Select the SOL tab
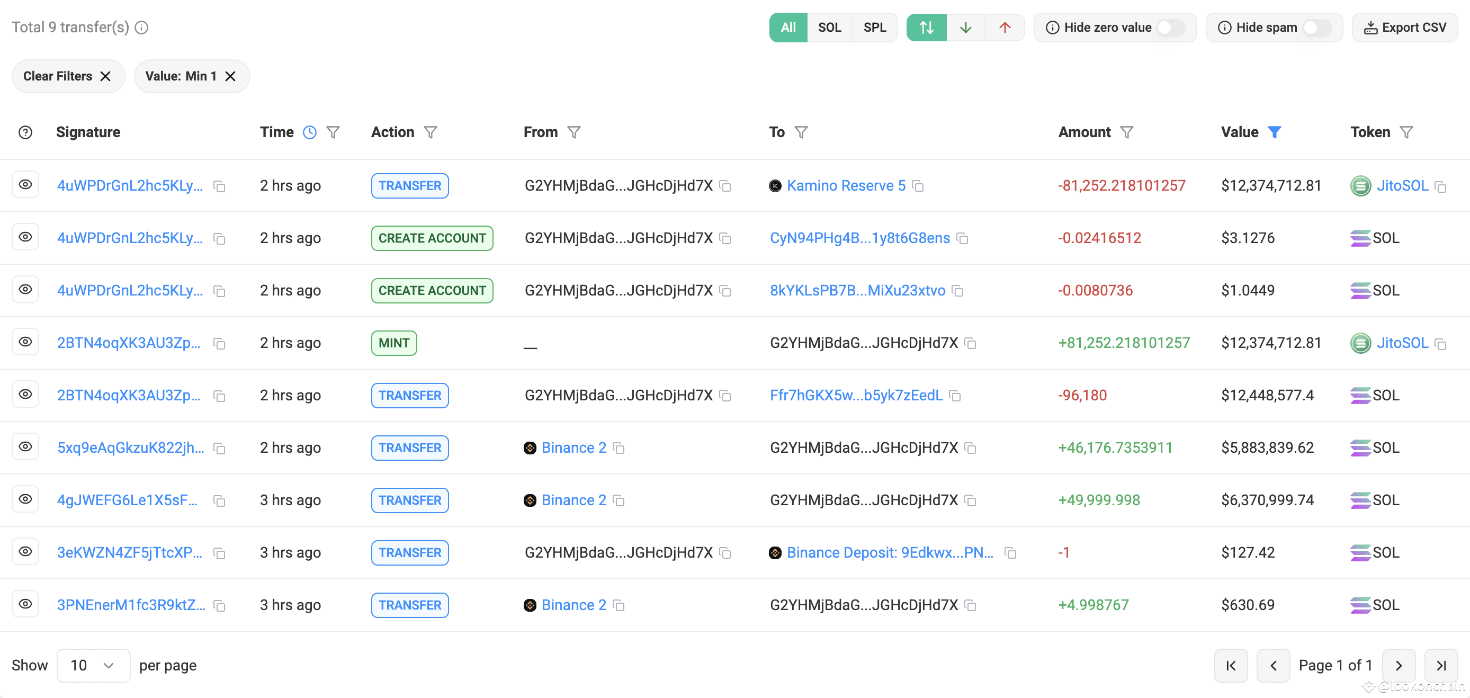The height and width of the screenshot is (698, 1470). click(829, 28)
